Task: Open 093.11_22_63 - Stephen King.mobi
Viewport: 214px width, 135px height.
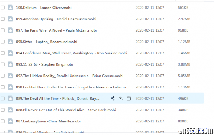Action: pos(45,64)
